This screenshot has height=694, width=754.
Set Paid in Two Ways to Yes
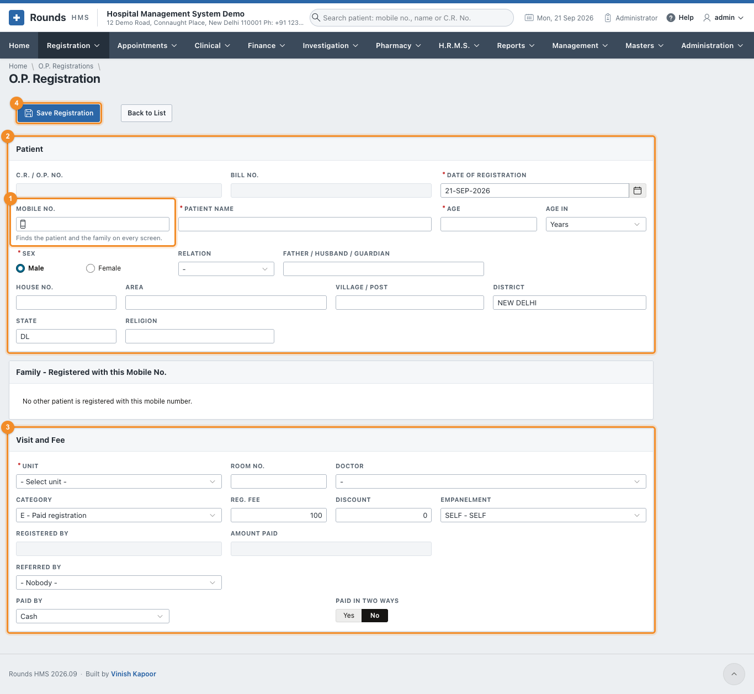[x=349, y=616]
